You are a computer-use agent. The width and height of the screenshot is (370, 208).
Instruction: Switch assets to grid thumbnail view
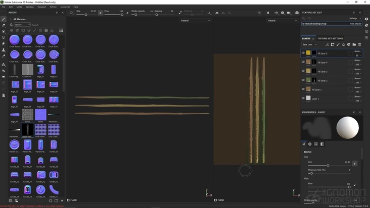(61, 30)
